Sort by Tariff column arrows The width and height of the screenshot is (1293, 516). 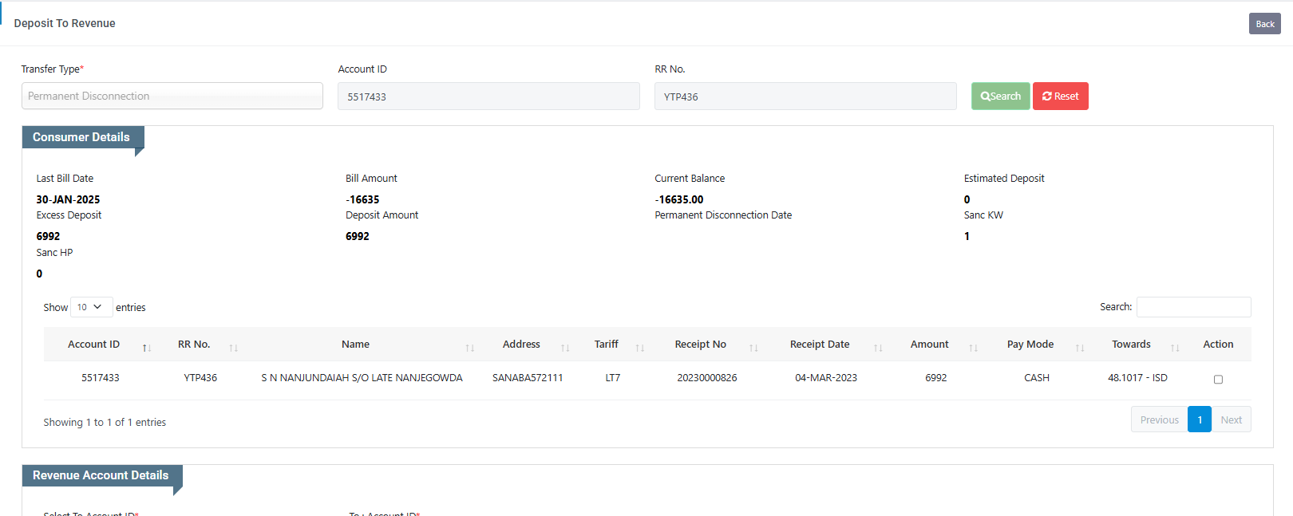640,348
